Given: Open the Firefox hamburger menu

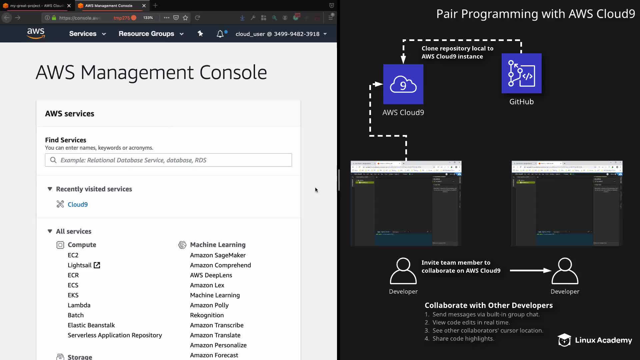Looking at the screenshot, I should click(330, 18).
